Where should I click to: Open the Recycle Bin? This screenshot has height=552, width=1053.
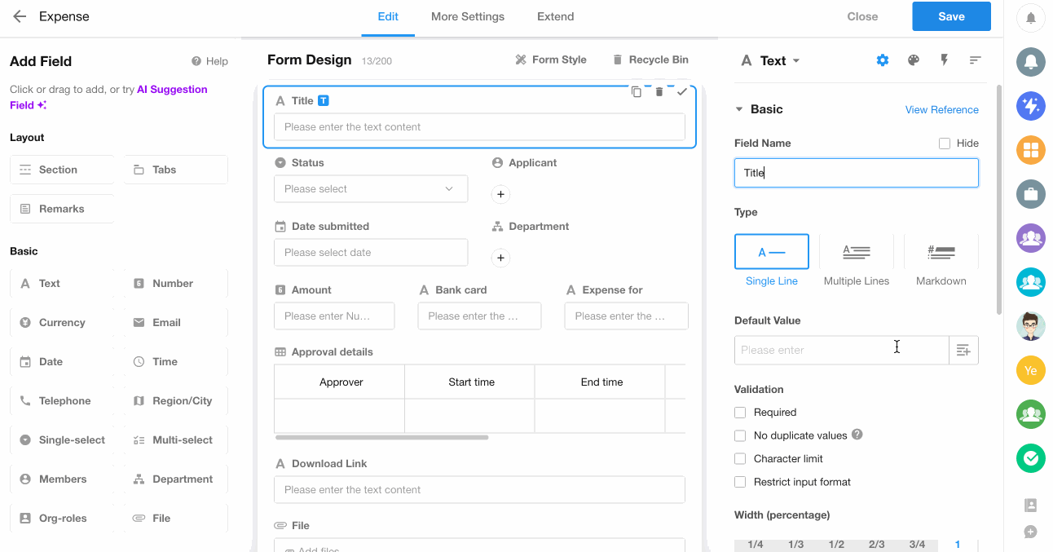650,60
